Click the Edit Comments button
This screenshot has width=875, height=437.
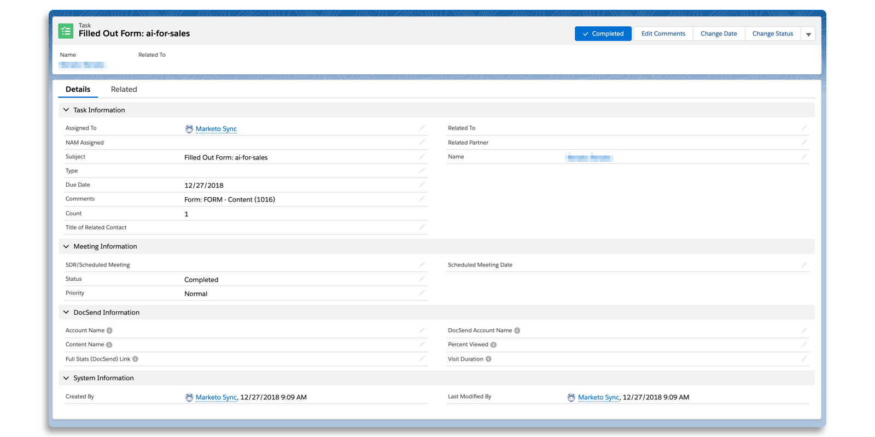(663, 34)
